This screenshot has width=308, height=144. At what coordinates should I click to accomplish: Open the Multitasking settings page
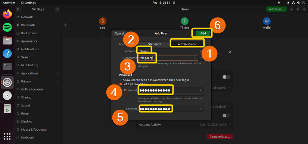[x=38, y=65]
